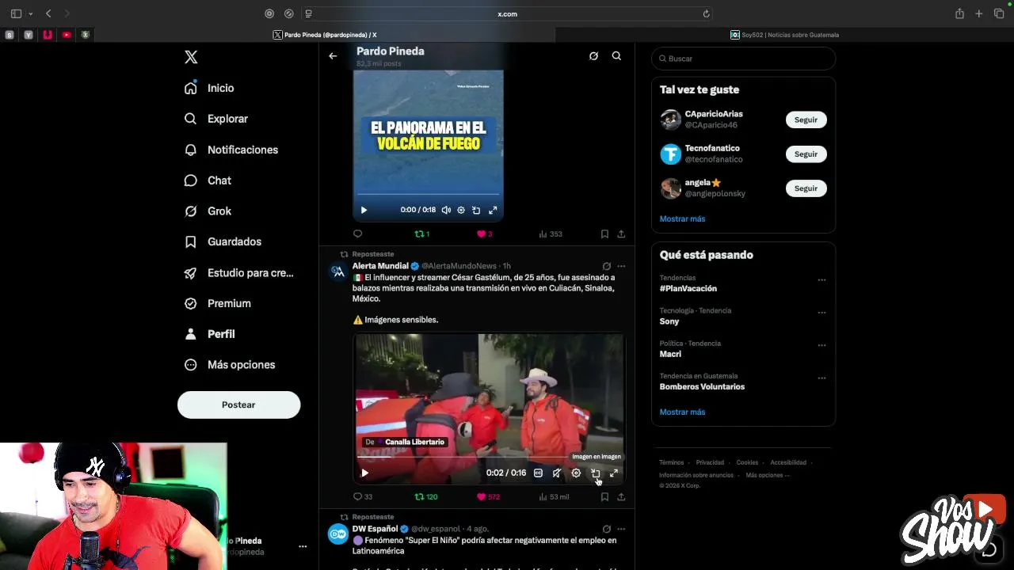Bookmark the Alerta Mundial post

(604, 496)
